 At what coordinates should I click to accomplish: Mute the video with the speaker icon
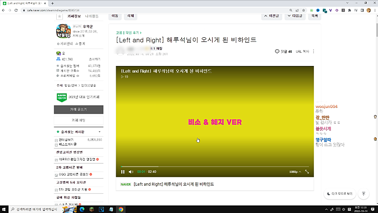click(x=131, y=172)
